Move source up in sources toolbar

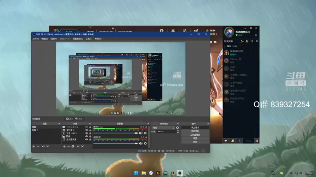[x=78, y=146]
